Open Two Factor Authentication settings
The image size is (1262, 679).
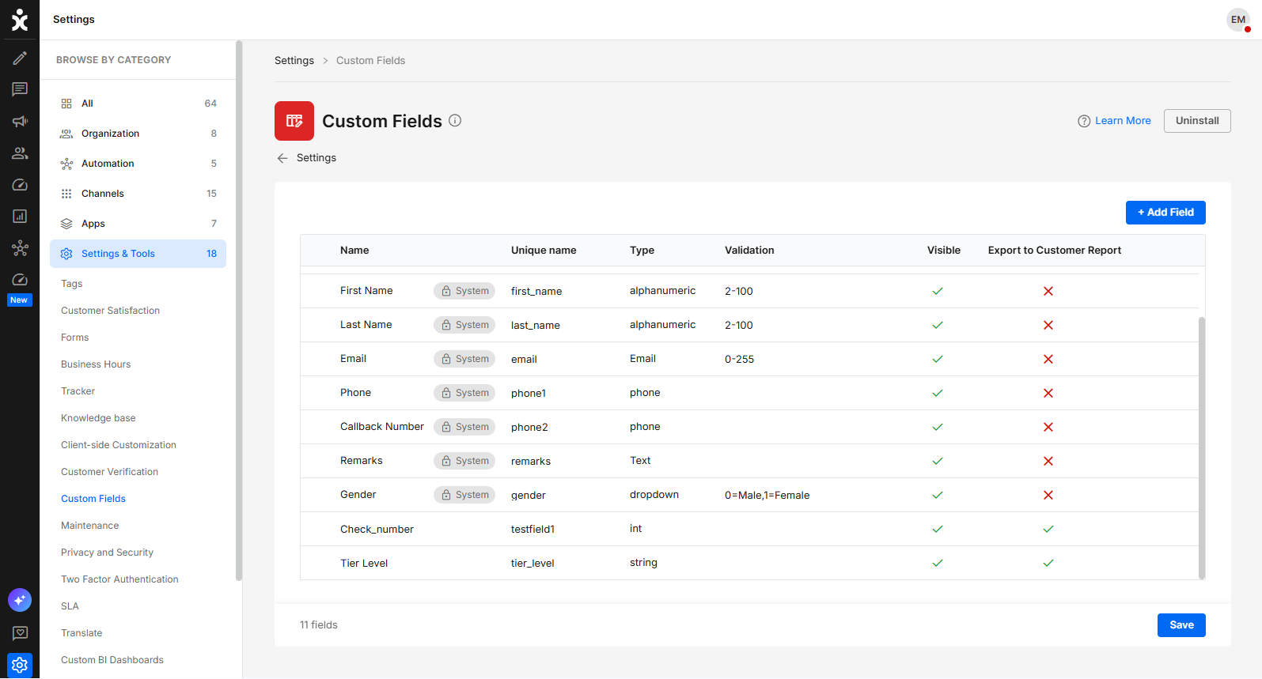point(119,579)
